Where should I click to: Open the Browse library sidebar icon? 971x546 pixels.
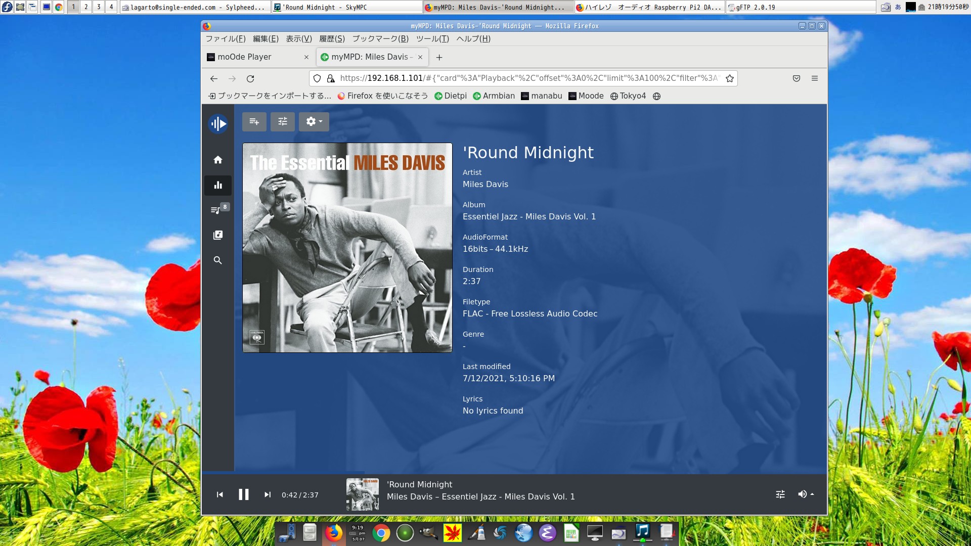pyautogui.click(x=218, y=235)
